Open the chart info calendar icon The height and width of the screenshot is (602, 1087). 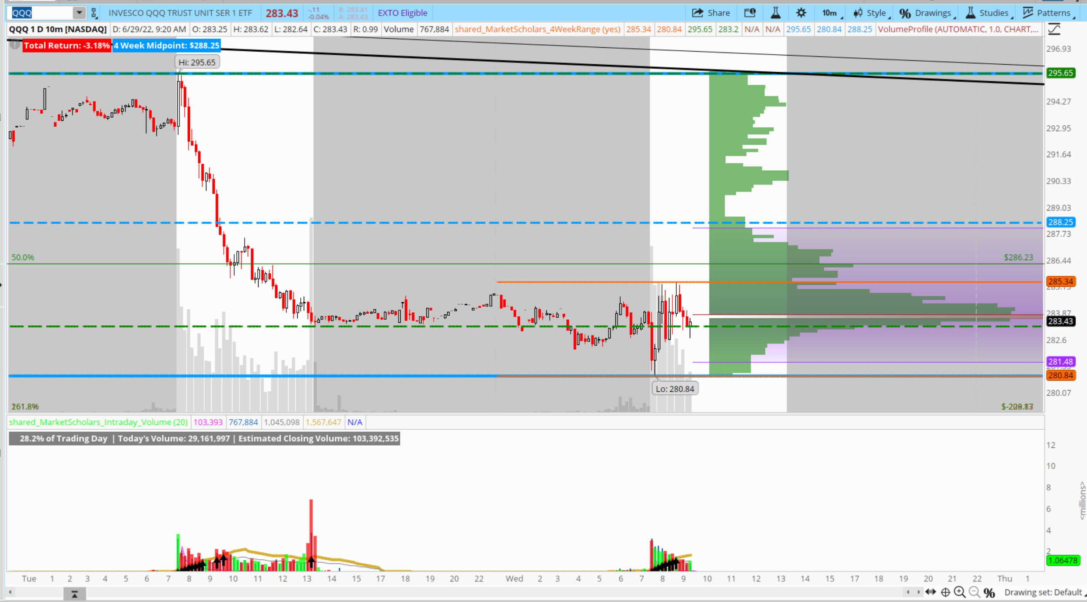click(x=750, y=13)
